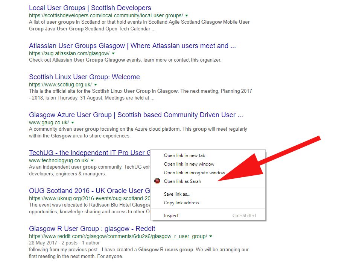
Task: Click the https://aug.atlassian.com/glasgow/ URL text
Action: click(69, 53)
